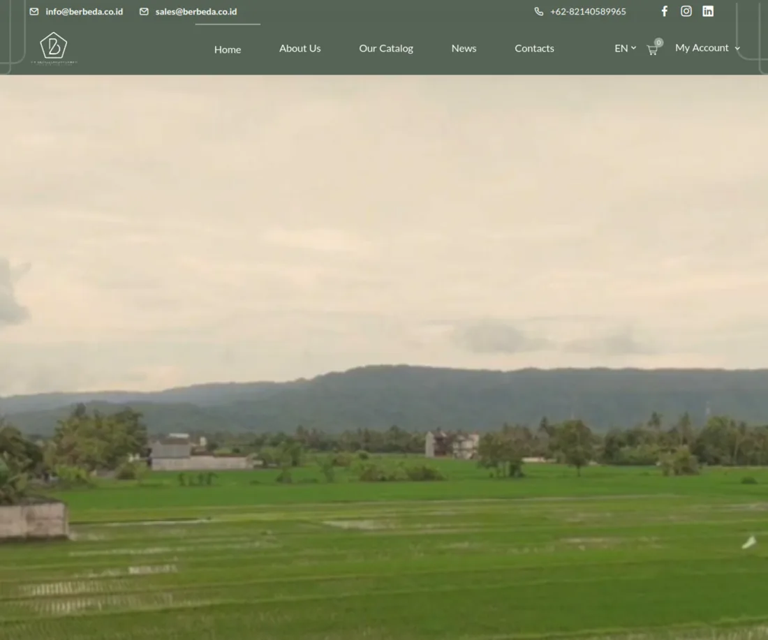
Task: Click the envelope icon beside info@berbeda.co.id
Action: click(34, 11)
